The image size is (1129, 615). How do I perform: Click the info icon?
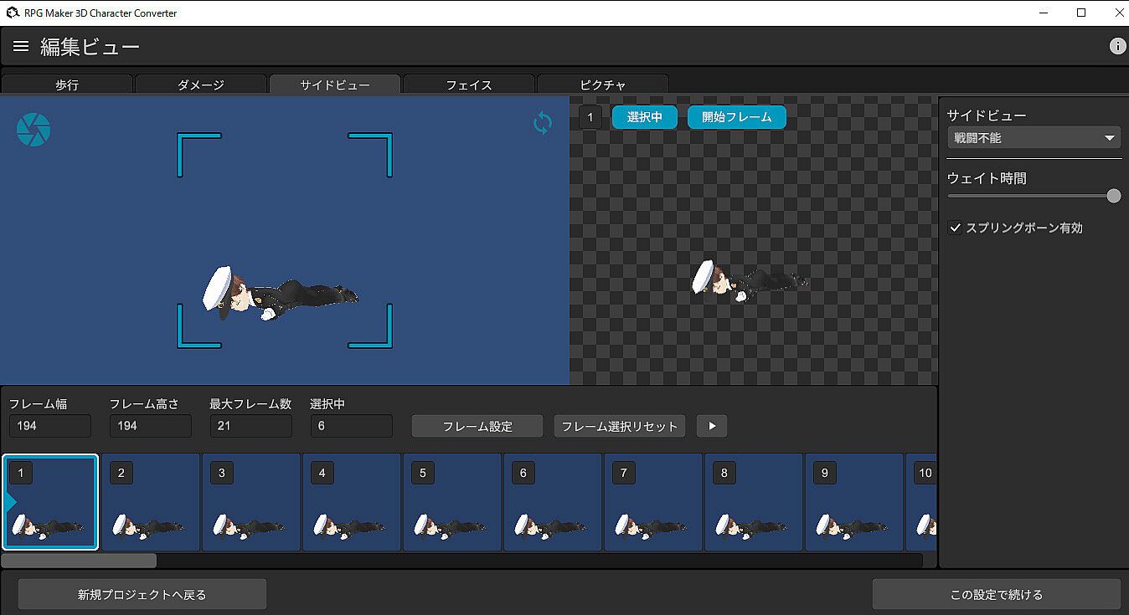[x=1117, y=47]
